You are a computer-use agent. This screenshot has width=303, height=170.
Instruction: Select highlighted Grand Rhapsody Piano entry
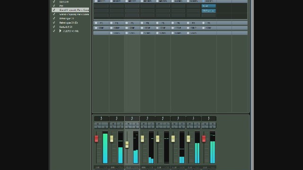(74, 10)
